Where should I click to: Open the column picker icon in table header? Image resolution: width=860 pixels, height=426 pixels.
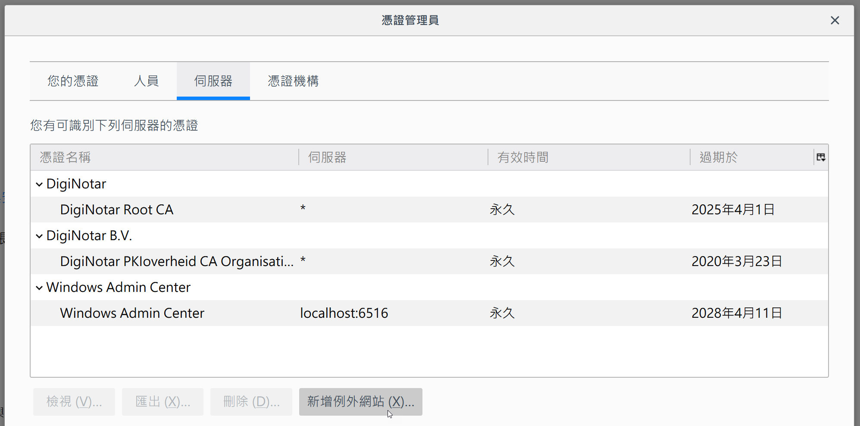click(821, 157)
